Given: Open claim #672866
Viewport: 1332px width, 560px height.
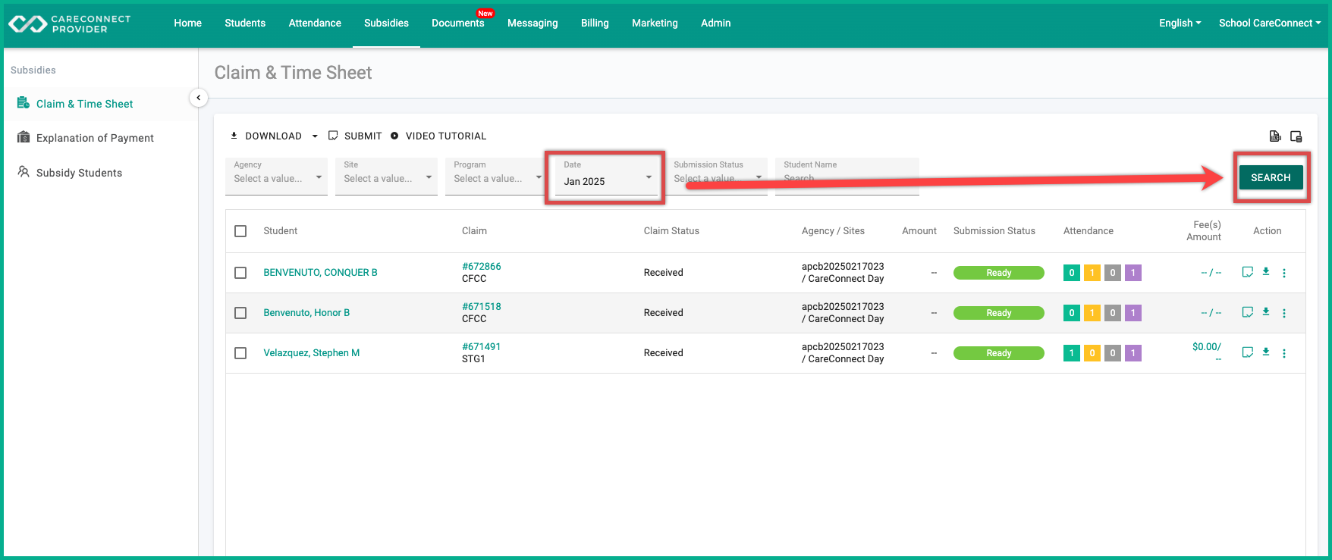Looking at the screenshot, I should [482, 267].
